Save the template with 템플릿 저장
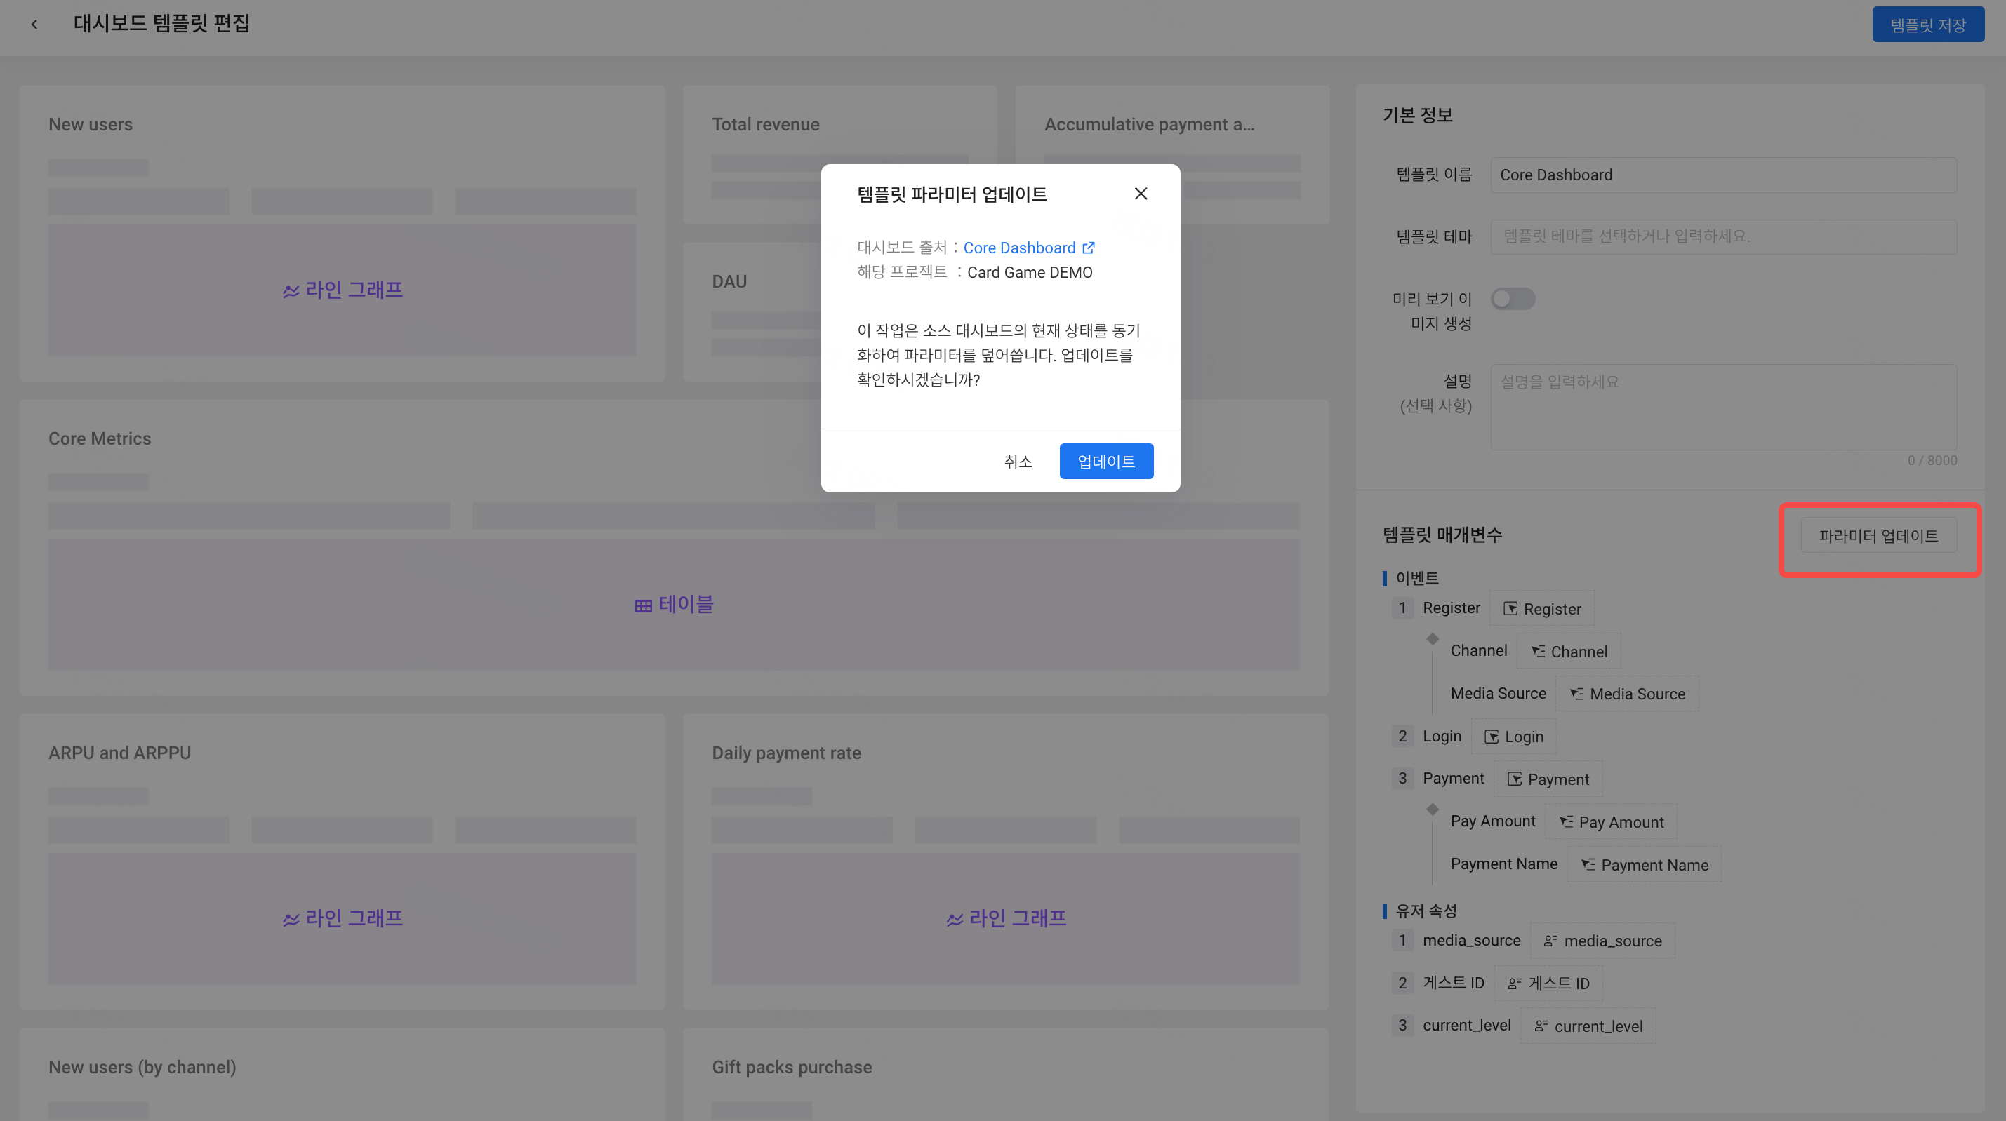The height and width of the screenshot is (1121, 2006). pyautogui.click(x=1928, y=25)
